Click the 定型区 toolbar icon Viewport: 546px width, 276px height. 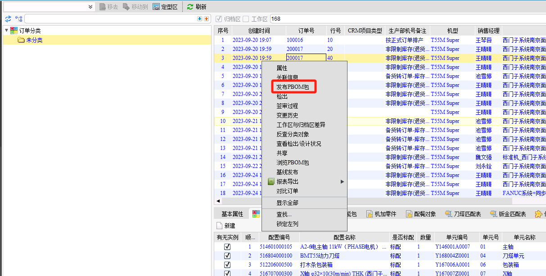[157, 7]
